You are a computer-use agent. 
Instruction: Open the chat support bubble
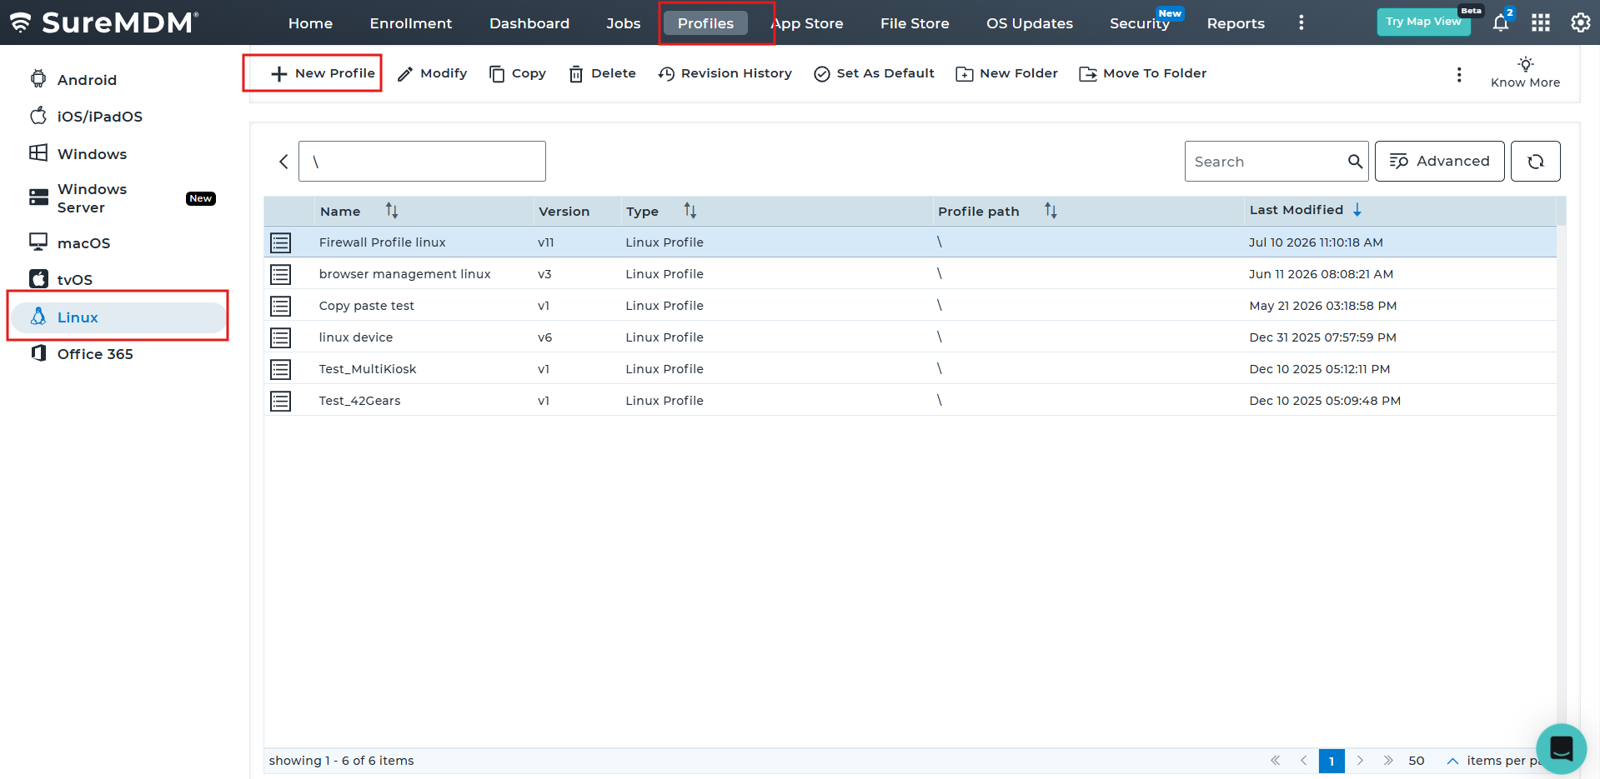(1562, 749)
